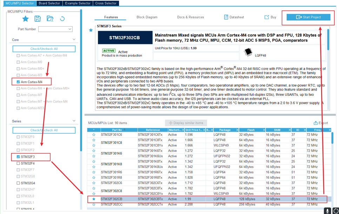This screenshot has width=339, height=214.
Task: Star the STM32F301R6Tx row
Action: [x=94, y=172]
